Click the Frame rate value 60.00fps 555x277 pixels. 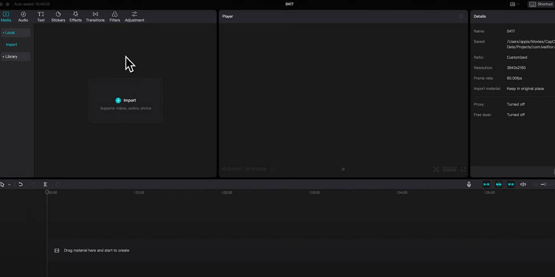[514, 78]
